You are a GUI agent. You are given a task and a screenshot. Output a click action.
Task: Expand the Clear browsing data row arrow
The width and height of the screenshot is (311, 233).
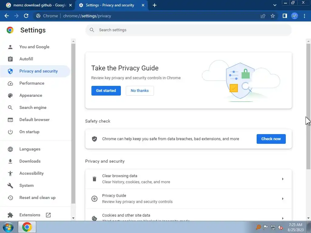tap(283, 179)
